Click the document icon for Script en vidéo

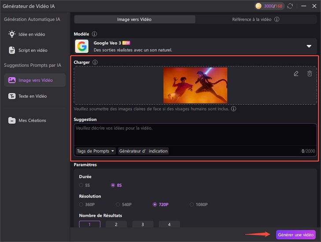click(x=12, y=50)
